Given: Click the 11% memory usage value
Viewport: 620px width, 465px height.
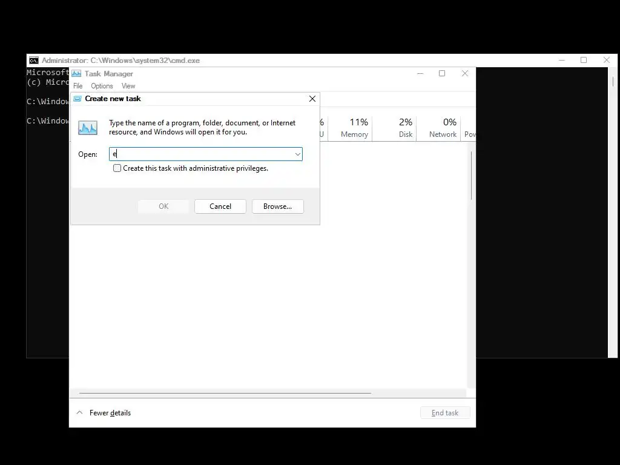Looking at the screenshot, I should point(358,122).
